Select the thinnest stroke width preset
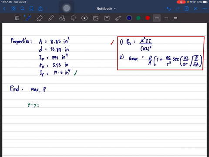209x157 pixels. pyautogui.click(x=166, y=18)
